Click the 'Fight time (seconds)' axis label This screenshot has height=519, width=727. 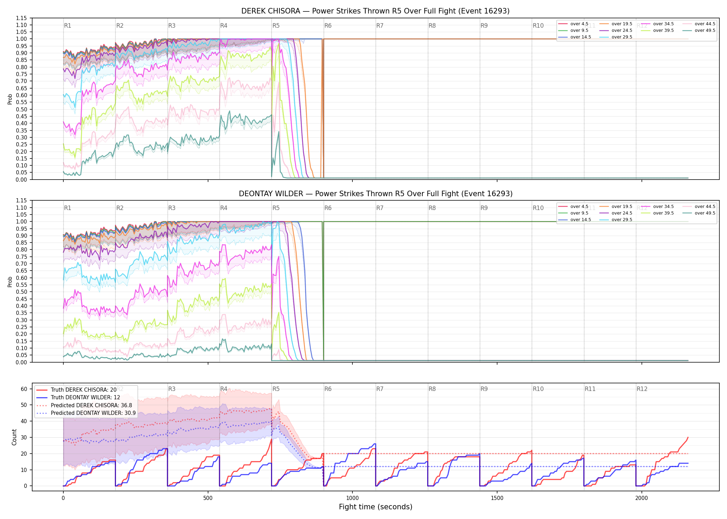[376, 507]
